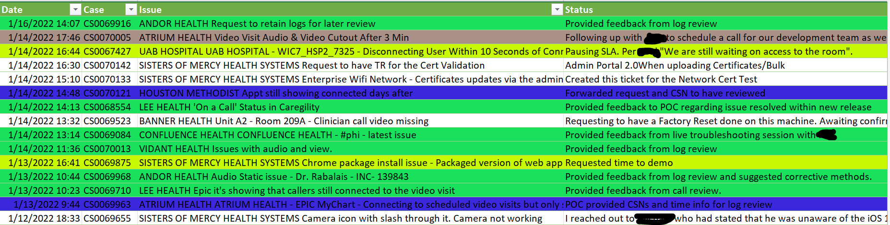
Task: Select the Date header cell
Action: pyautogui.click(x=41, y=9)
